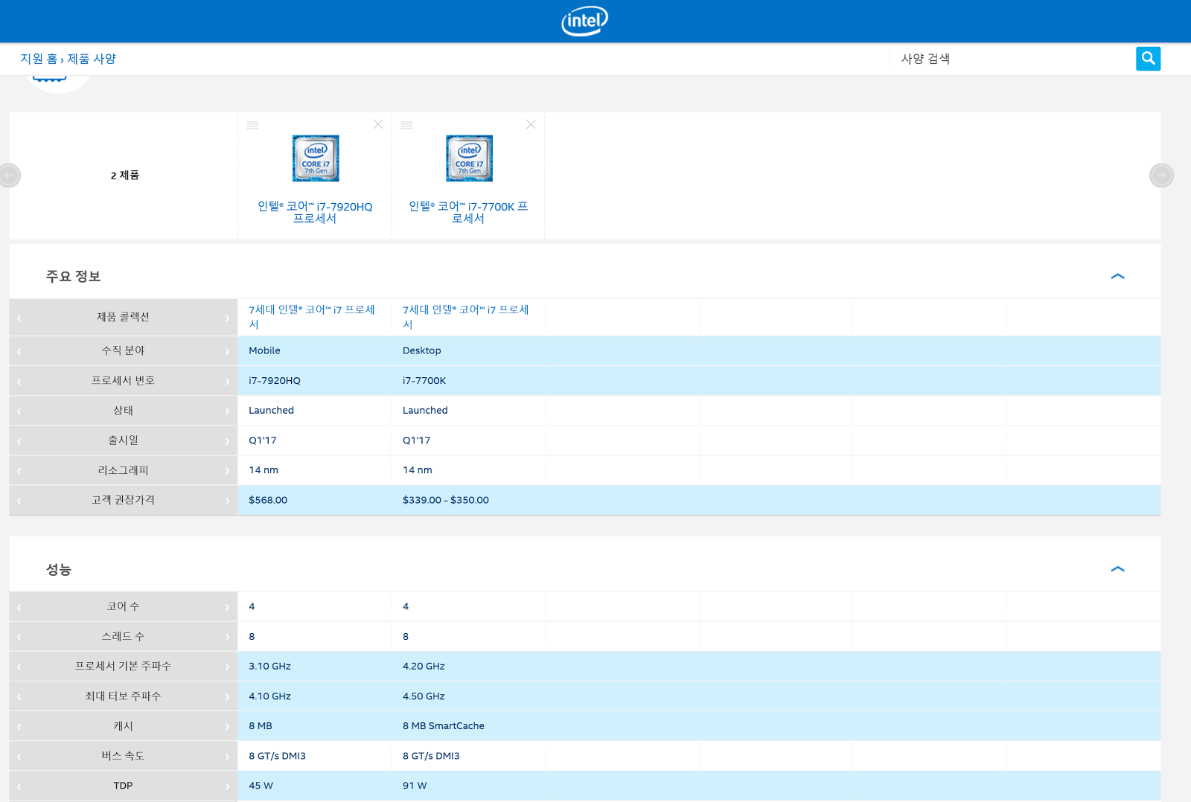
Task: Open the 지원 홈 breadcrumb link
Action: point(39,59)
